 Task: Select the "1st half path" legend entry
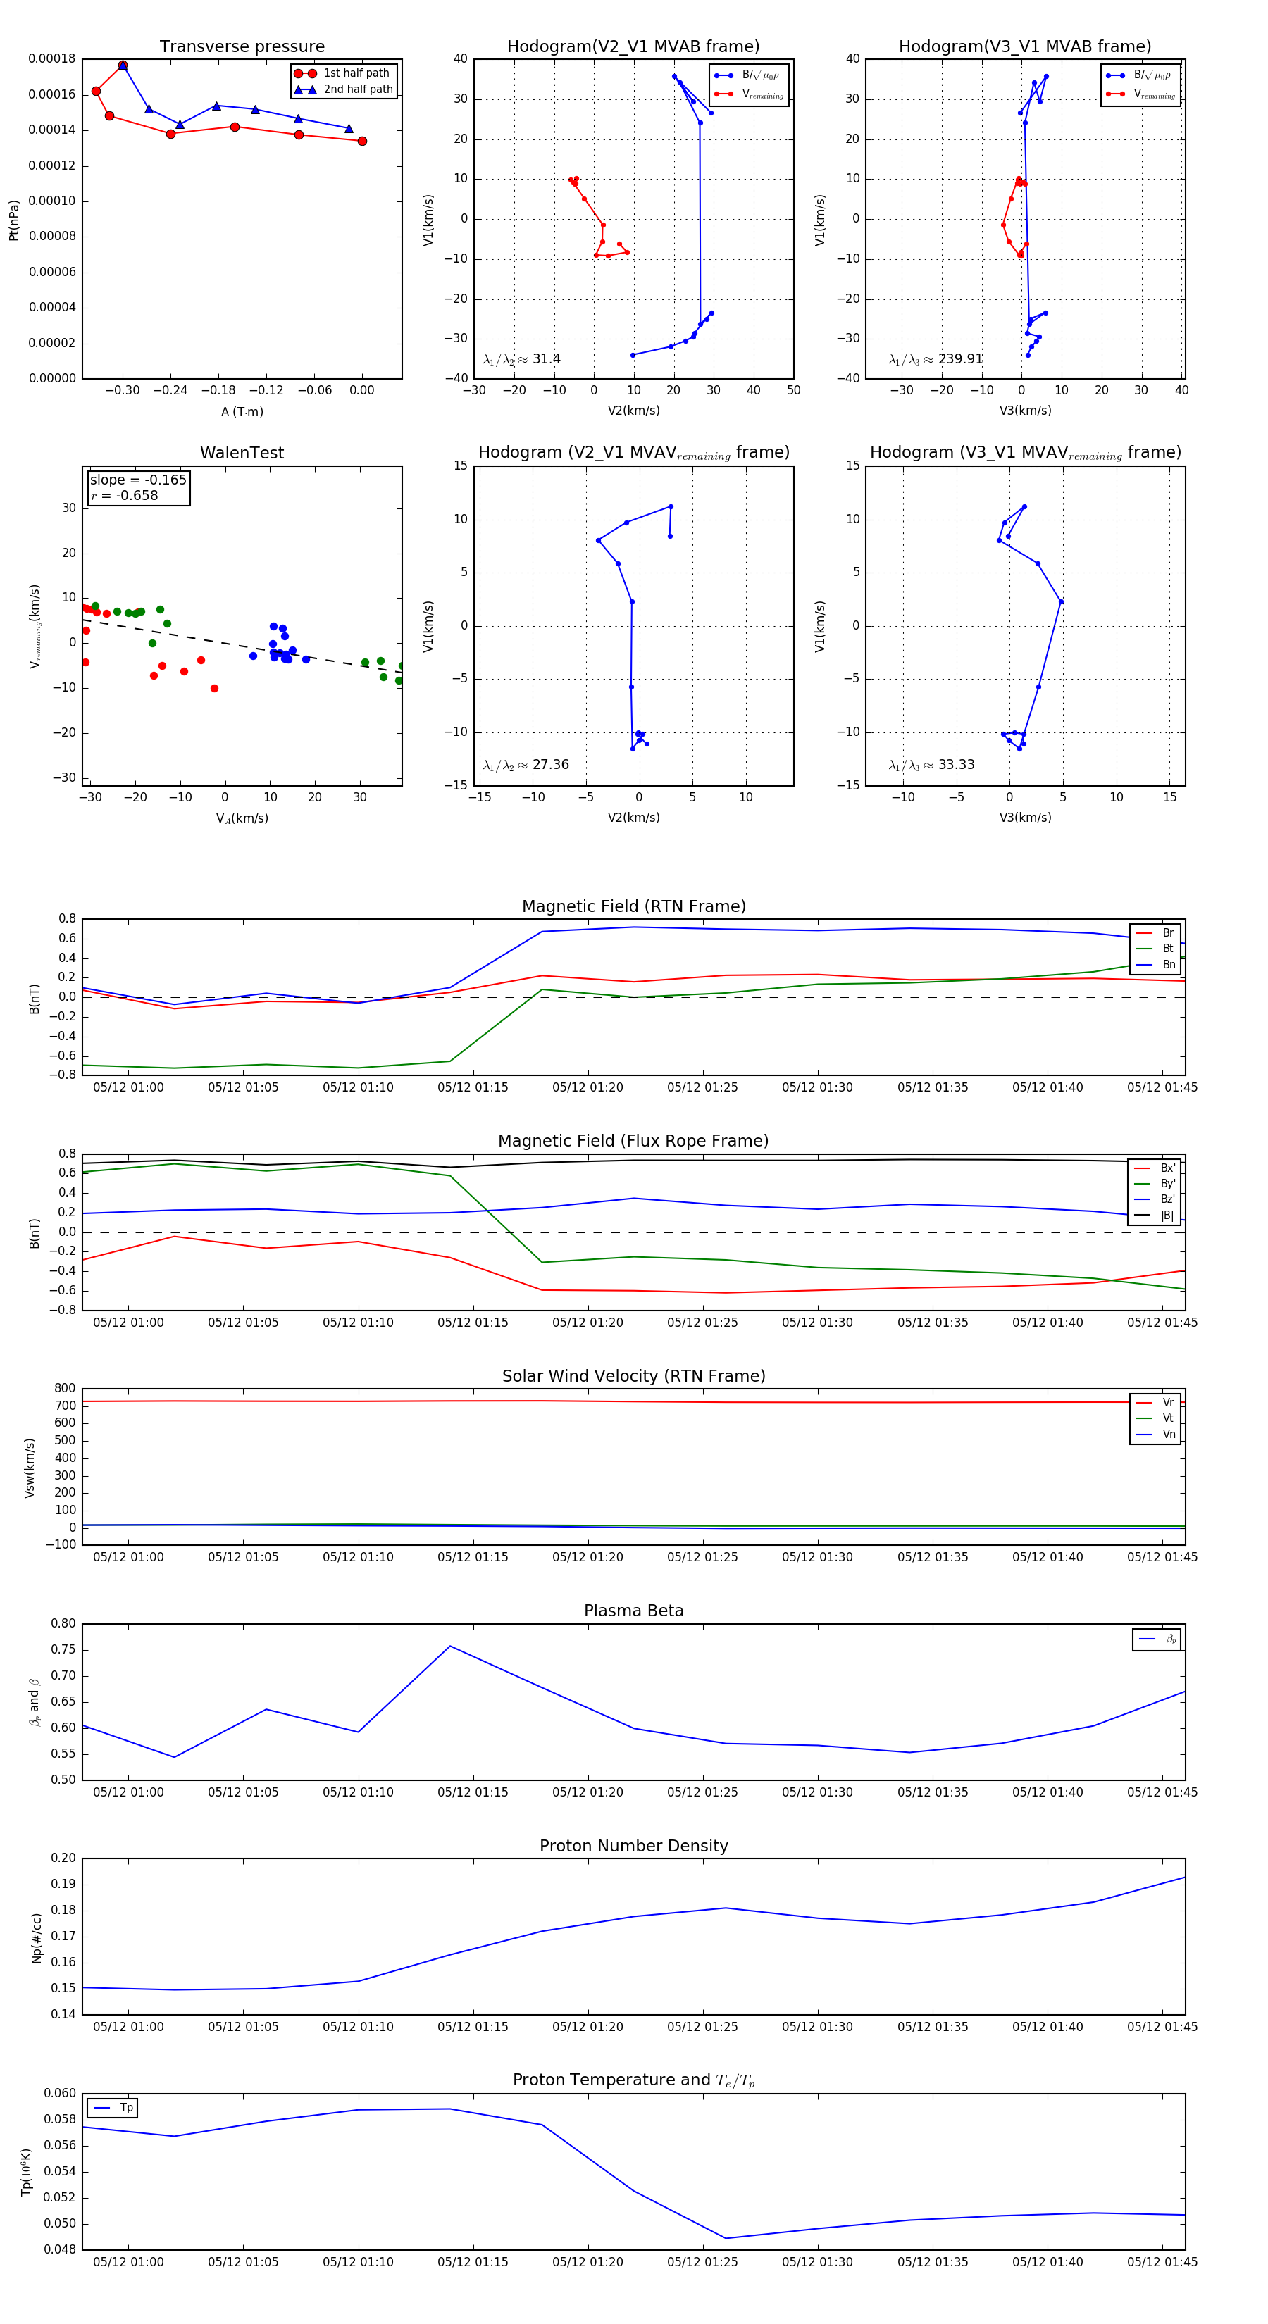pos(343,73)
